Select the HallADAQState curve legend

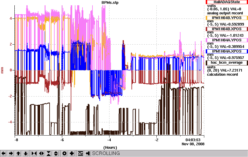(x=227, y=2)
